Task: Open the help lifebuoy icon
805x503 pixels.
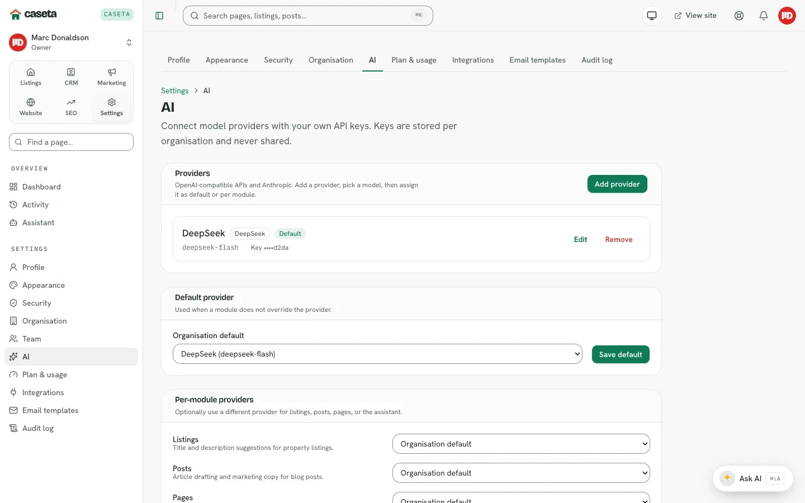Action: pos(739,16)
